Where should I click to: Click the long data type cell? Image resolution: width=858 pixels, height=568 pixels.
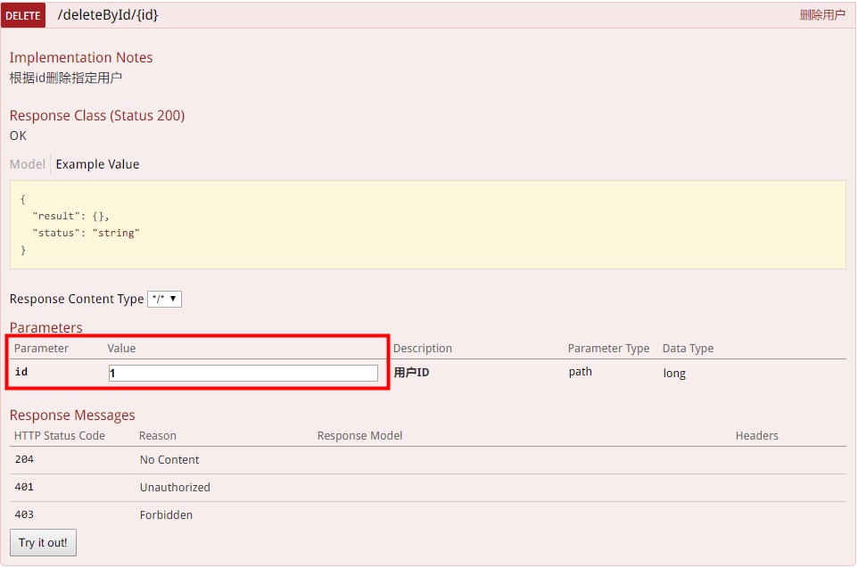674,374
